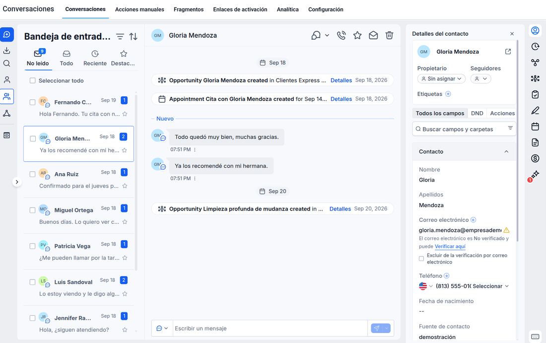The width and height of the screenshot is (546, 343).
Task: Switch to the DND tab in contact details
Action: 477,113
